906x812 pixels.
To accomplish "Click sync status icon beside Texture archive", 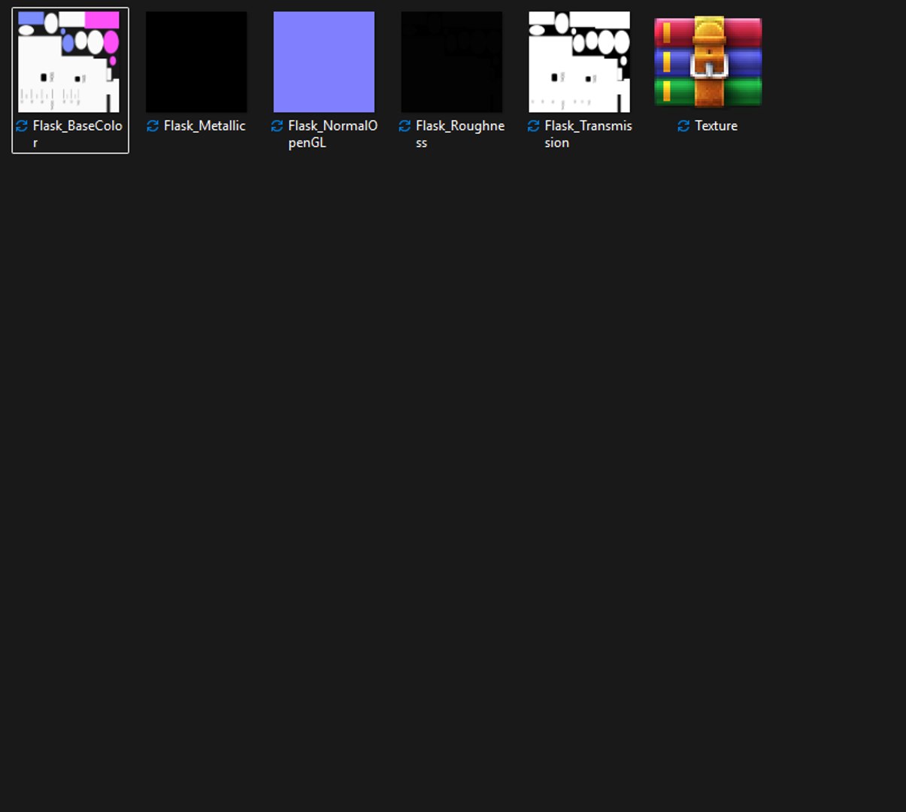I will 683,126.
